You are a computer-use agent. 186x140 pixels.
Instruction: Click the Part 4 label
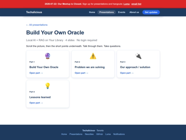coord(32,92)
